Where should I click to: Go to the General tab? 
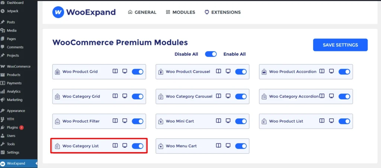[x=142, y=12]
